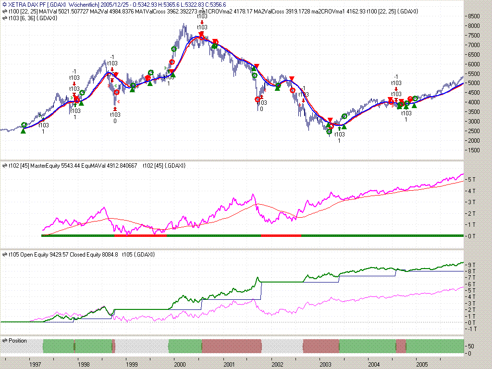Click the icon before the XETRA DAX PF title
The height and width of the screenshot is (369, 492).
coord(4,4)
